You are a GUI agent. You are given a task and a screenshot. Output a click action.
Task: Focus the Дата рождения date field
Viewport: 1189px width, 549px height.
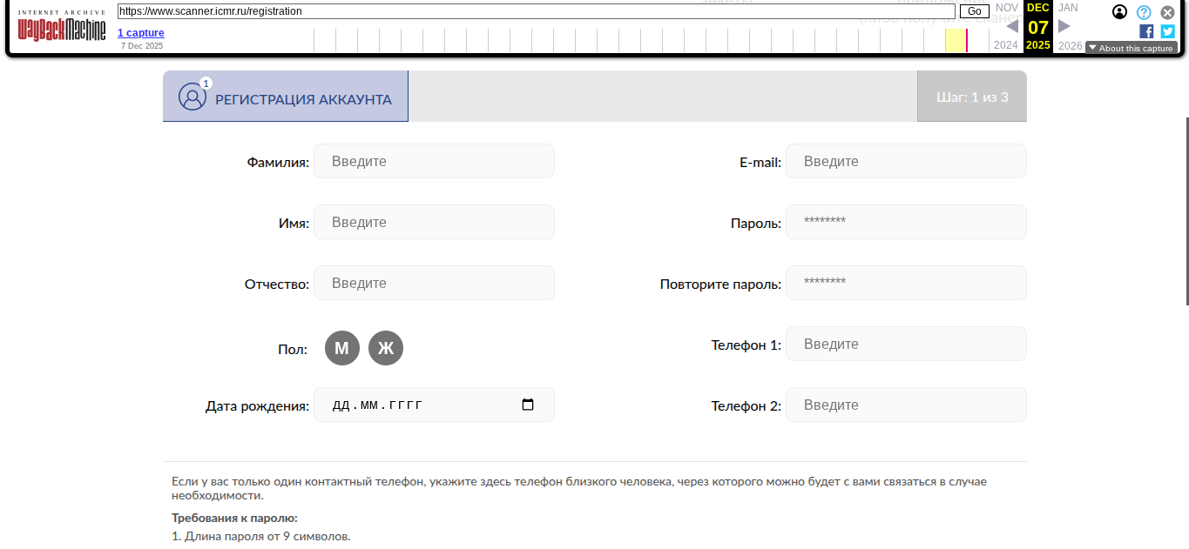(434, 405)
